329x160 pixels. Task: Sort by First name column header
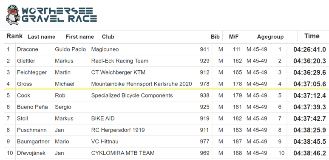click(80, 37)
